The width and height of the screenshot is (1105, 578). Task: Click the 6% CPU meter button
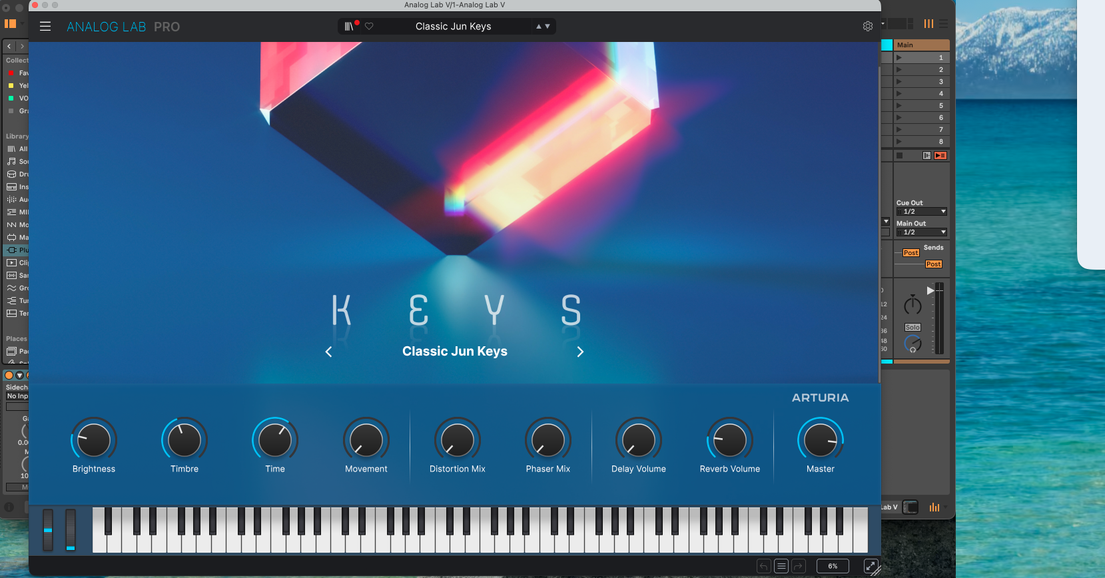tap(833, 566)
